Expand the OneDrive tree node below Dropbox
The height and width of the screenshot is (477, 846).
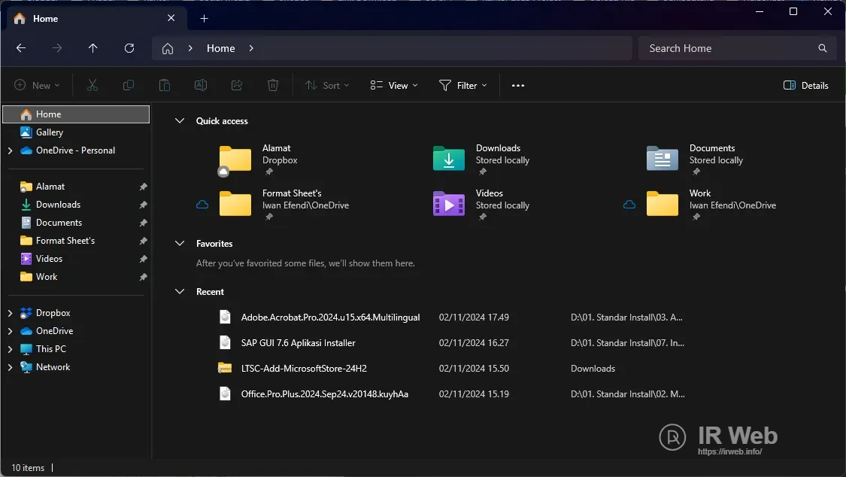(10, 331)
